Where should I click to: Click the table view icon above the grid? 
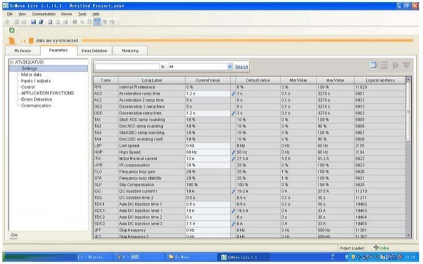tap(373, 65)
